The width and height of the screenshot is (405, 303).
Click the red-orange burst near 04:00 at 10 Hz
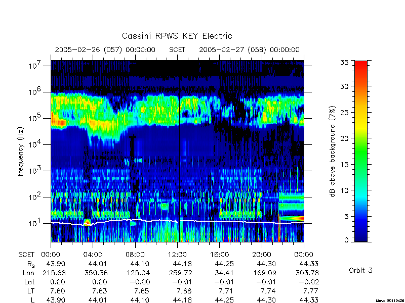pyautogui.click(x=87, y=222)
